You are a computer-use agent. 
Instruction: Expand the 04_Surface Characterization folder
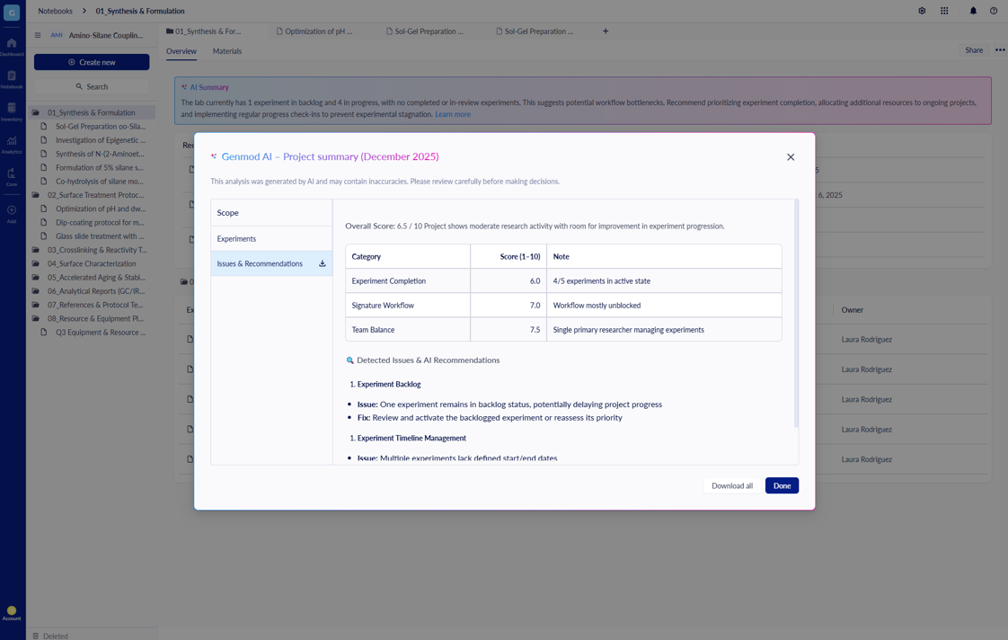pos(36,263)
